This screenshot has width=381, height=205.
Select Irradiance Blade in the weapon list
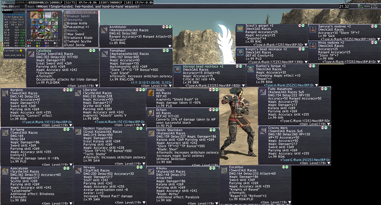click(80, 38)
